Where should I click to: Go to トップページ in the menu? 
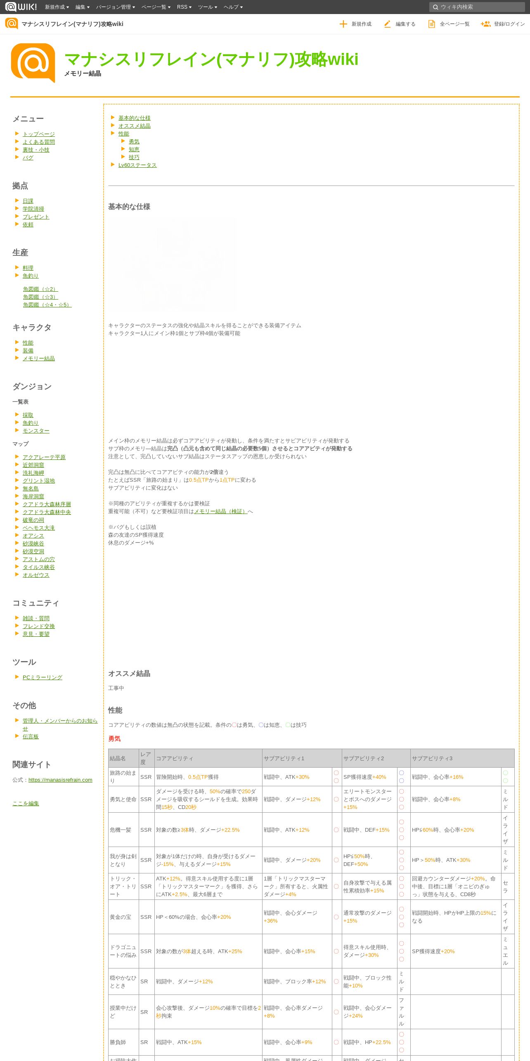(x=39, y=134)
